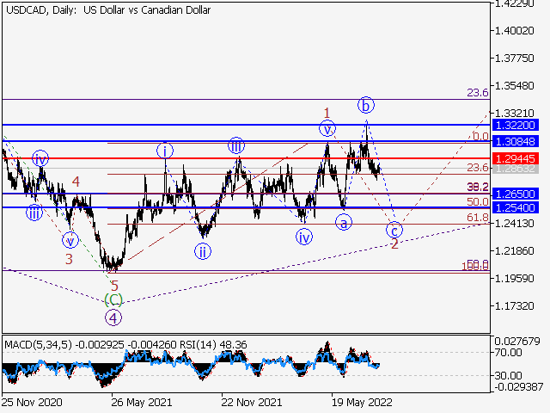550x413 pixels.
Task: Click the circled ii wave label
Action: (203, 251)
